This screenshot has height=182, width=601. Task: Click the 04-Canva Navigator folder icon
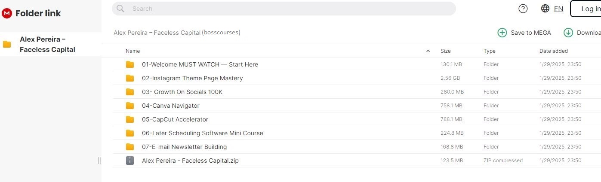130,106
